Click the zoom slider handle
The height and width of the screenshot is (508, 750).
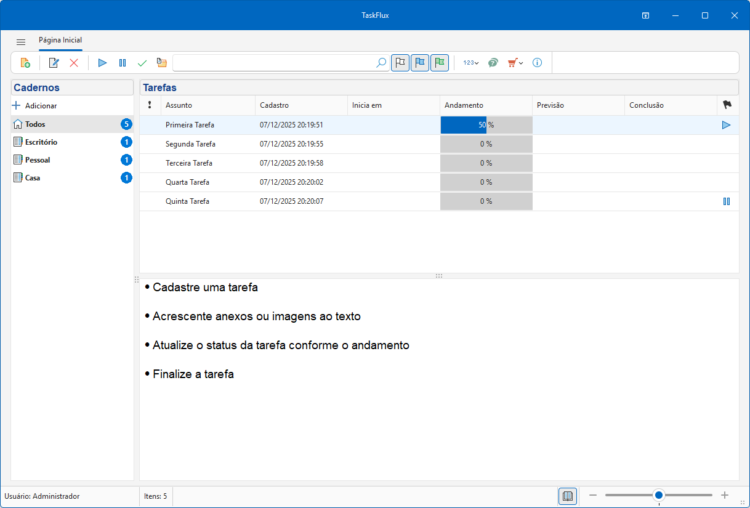pyautogui.click(x=659, y=495)
